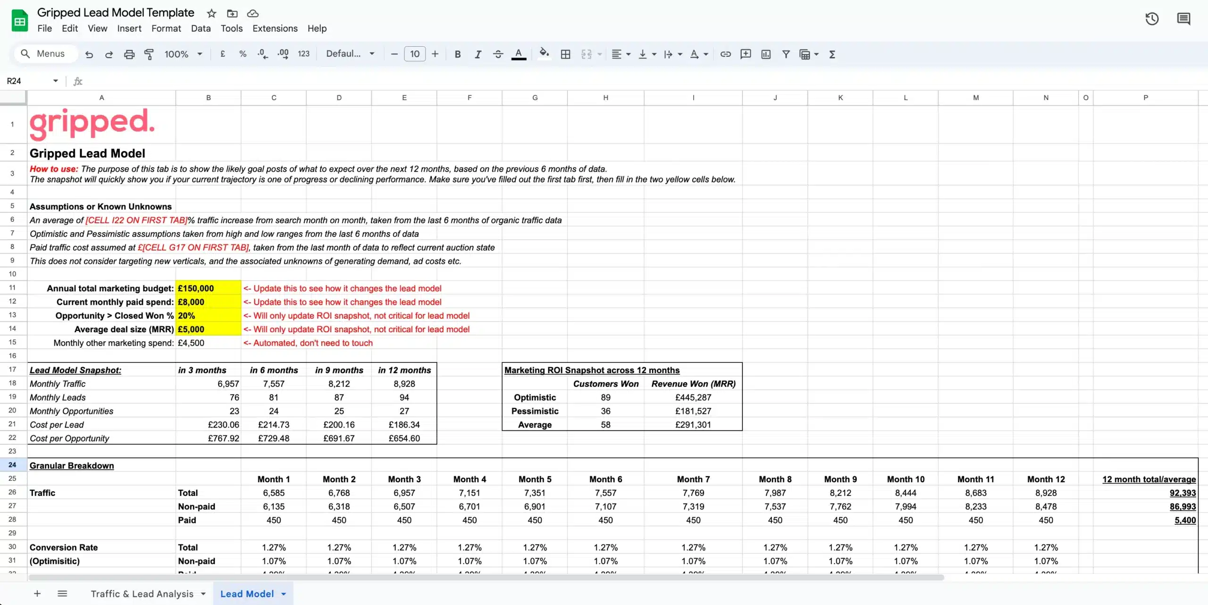Click the Name box showing R24
The height and width of the screenshot is (605, 1208).
pos(32,81)
